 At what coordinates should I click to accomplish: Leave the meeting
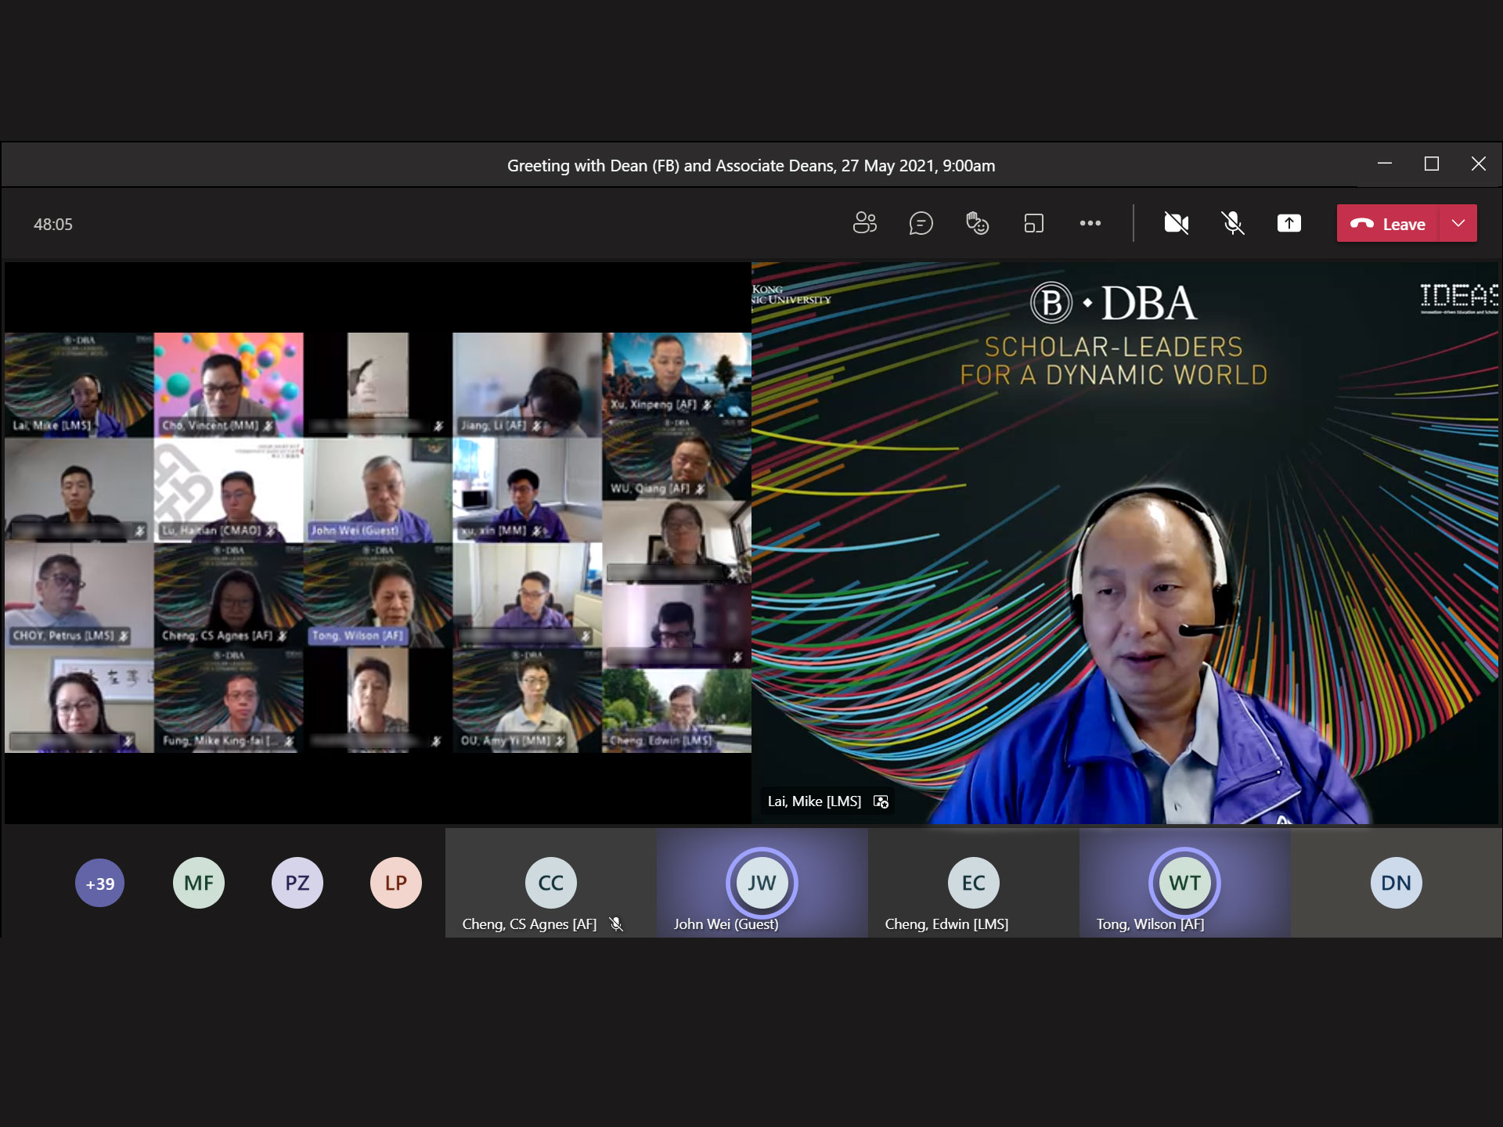coord(1388,224)
